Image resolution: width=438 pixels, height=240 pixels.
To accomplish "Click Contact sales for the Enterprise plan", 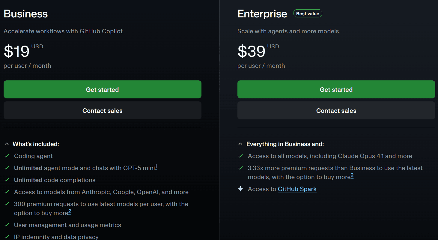I will pos(336,110).
